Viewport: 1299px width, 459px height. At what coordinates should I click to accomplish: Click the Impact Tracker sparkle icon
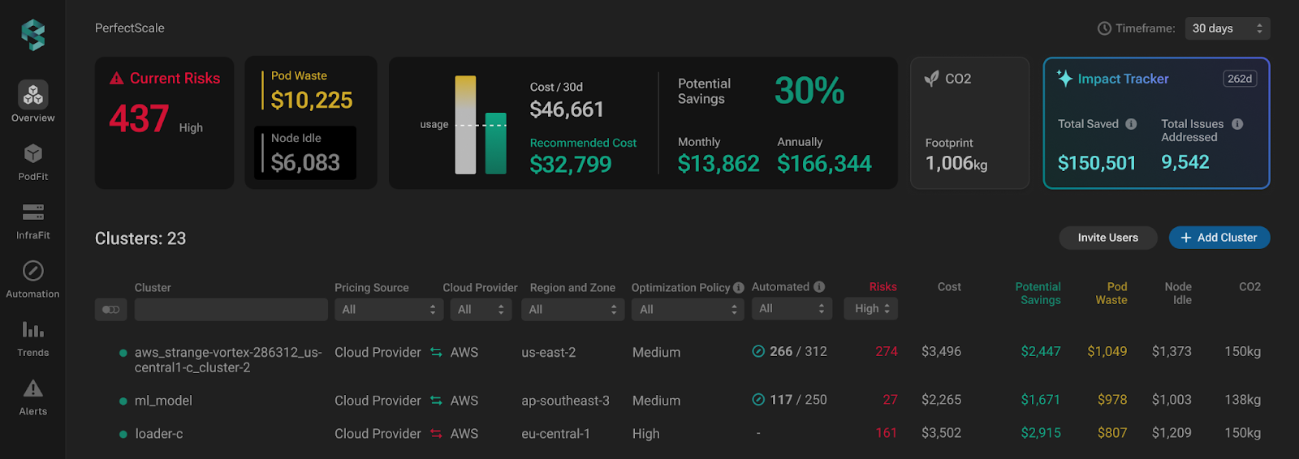[1064, 78]
